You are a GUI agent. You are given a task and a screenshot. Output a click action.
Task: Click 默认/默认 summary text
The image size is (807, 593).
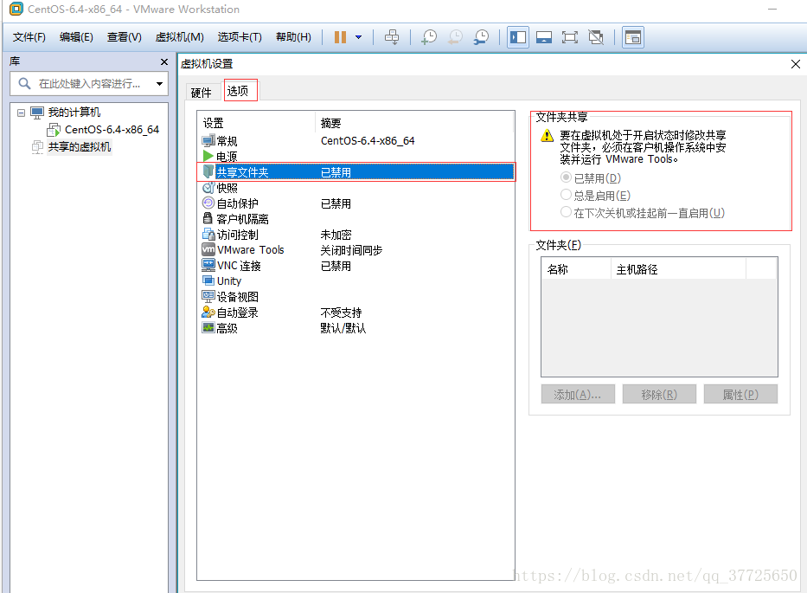343,328
